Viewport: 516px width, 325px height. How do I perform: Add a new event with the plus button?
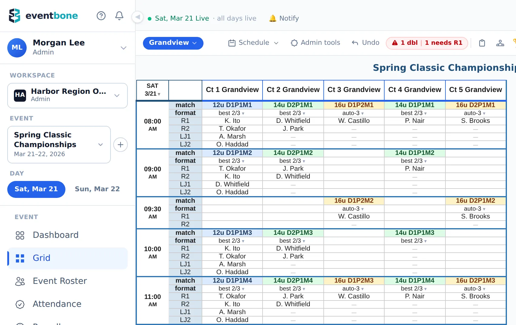click(x=121, y=145)
